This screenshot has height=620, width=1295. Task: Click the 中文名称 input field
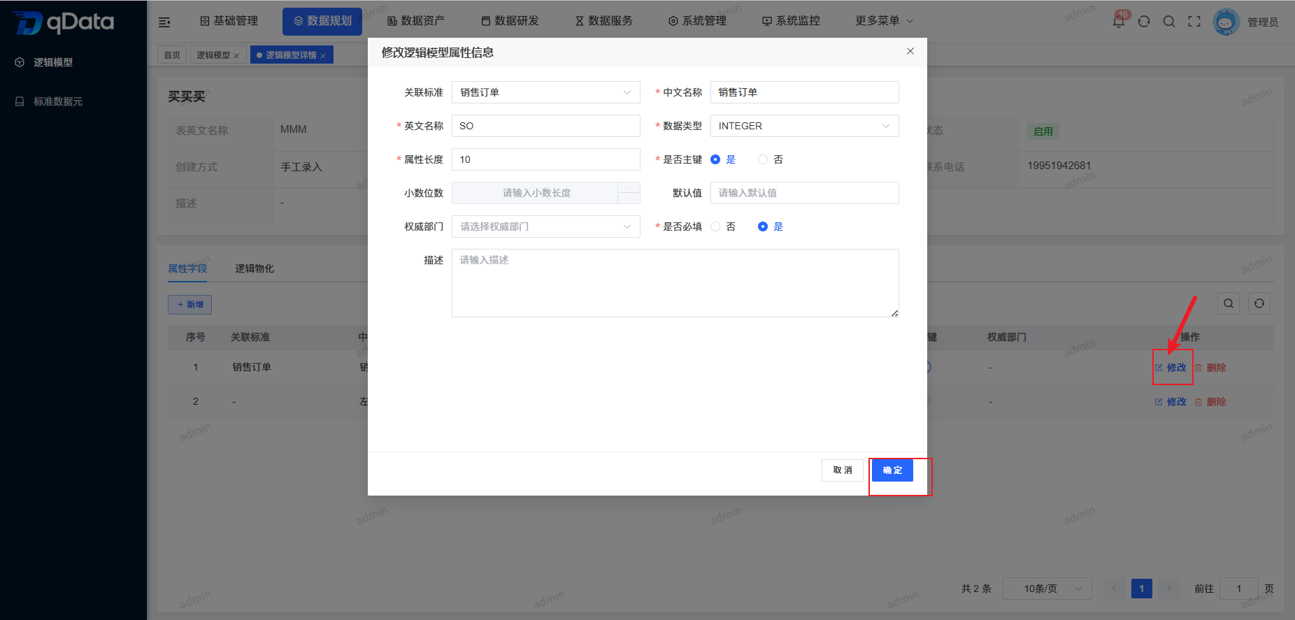(804, 92)
